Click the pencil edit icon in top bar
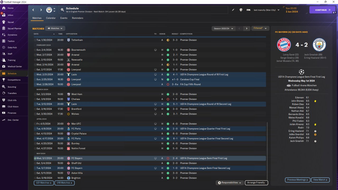This screenshot has height=190, width=338. tap(233, 10)
